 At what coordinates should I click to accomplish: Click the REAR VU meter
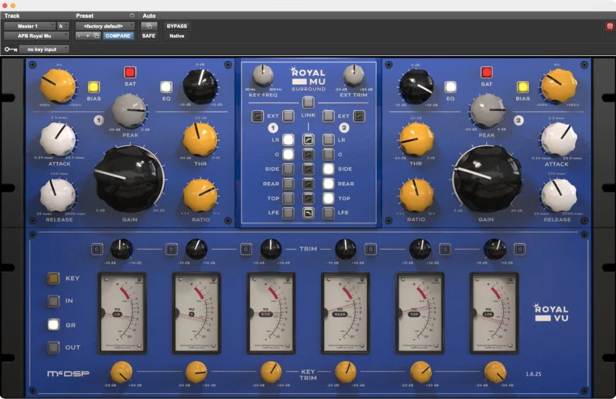[x=346, y=313]
